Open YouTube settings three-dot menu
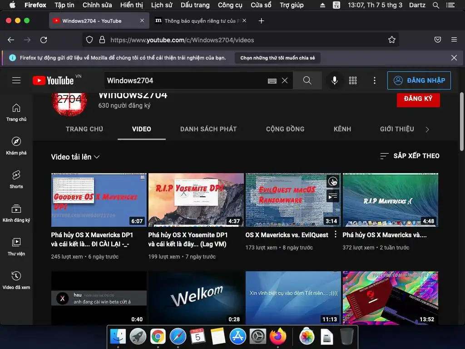 (x=375, y=80)
